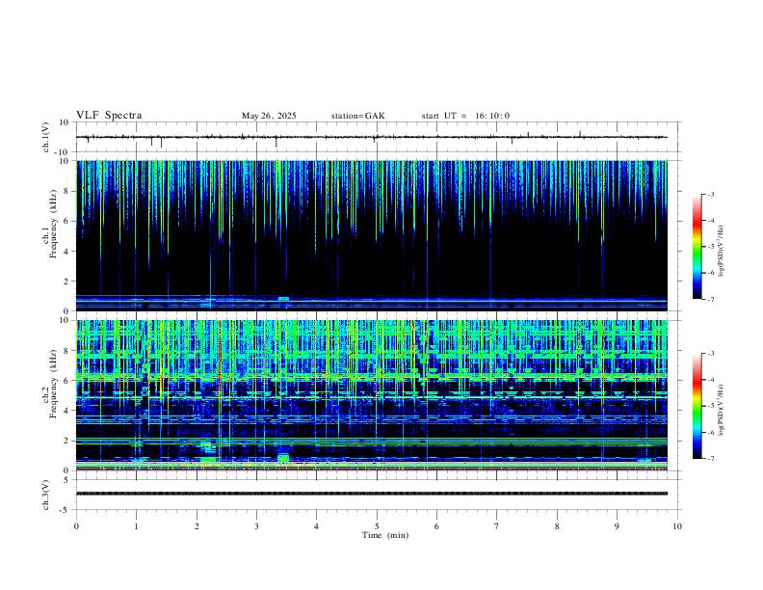Click the time axis tick label "9"
The height and width of the screenshot is (590, 763).
click(617, 526)
